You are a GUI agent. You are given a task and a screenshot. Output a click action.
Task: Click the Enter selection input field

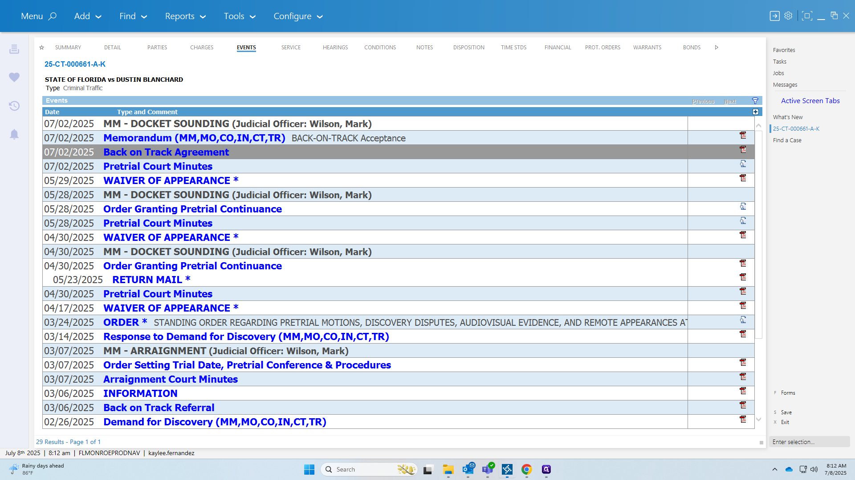810,442
